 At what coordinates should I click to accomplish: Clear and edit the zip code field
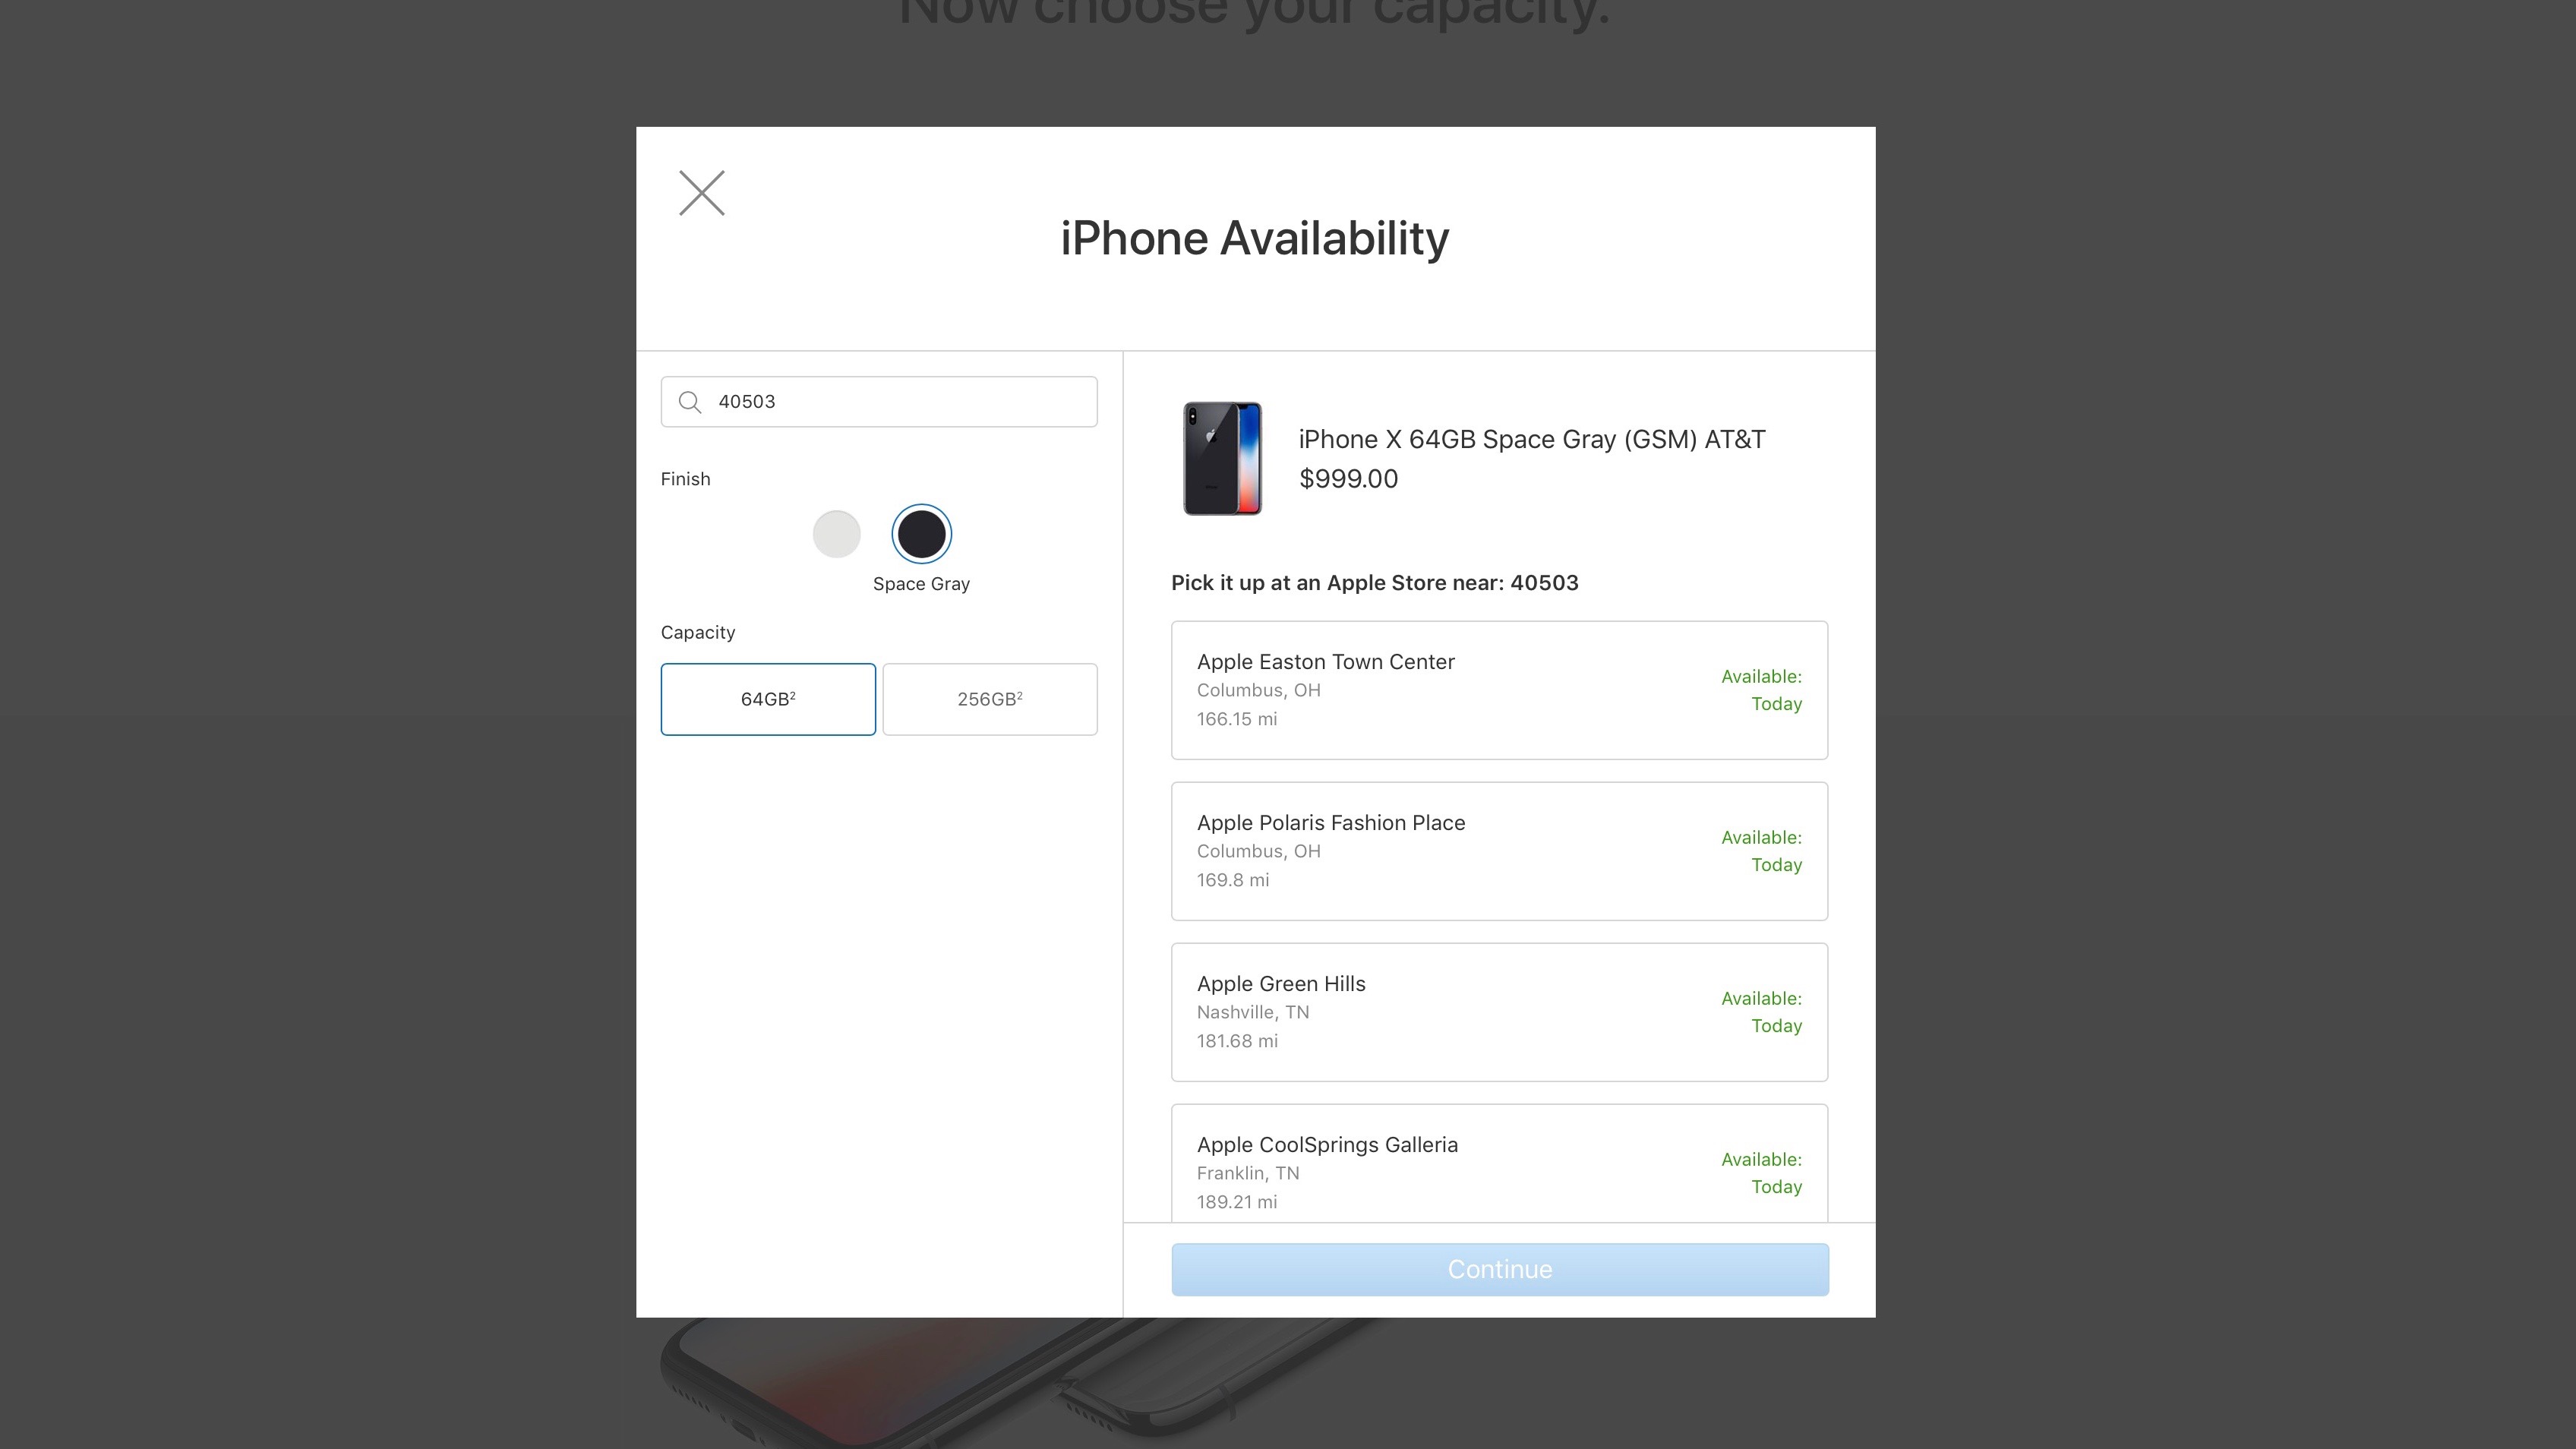(x=879, y=400)
